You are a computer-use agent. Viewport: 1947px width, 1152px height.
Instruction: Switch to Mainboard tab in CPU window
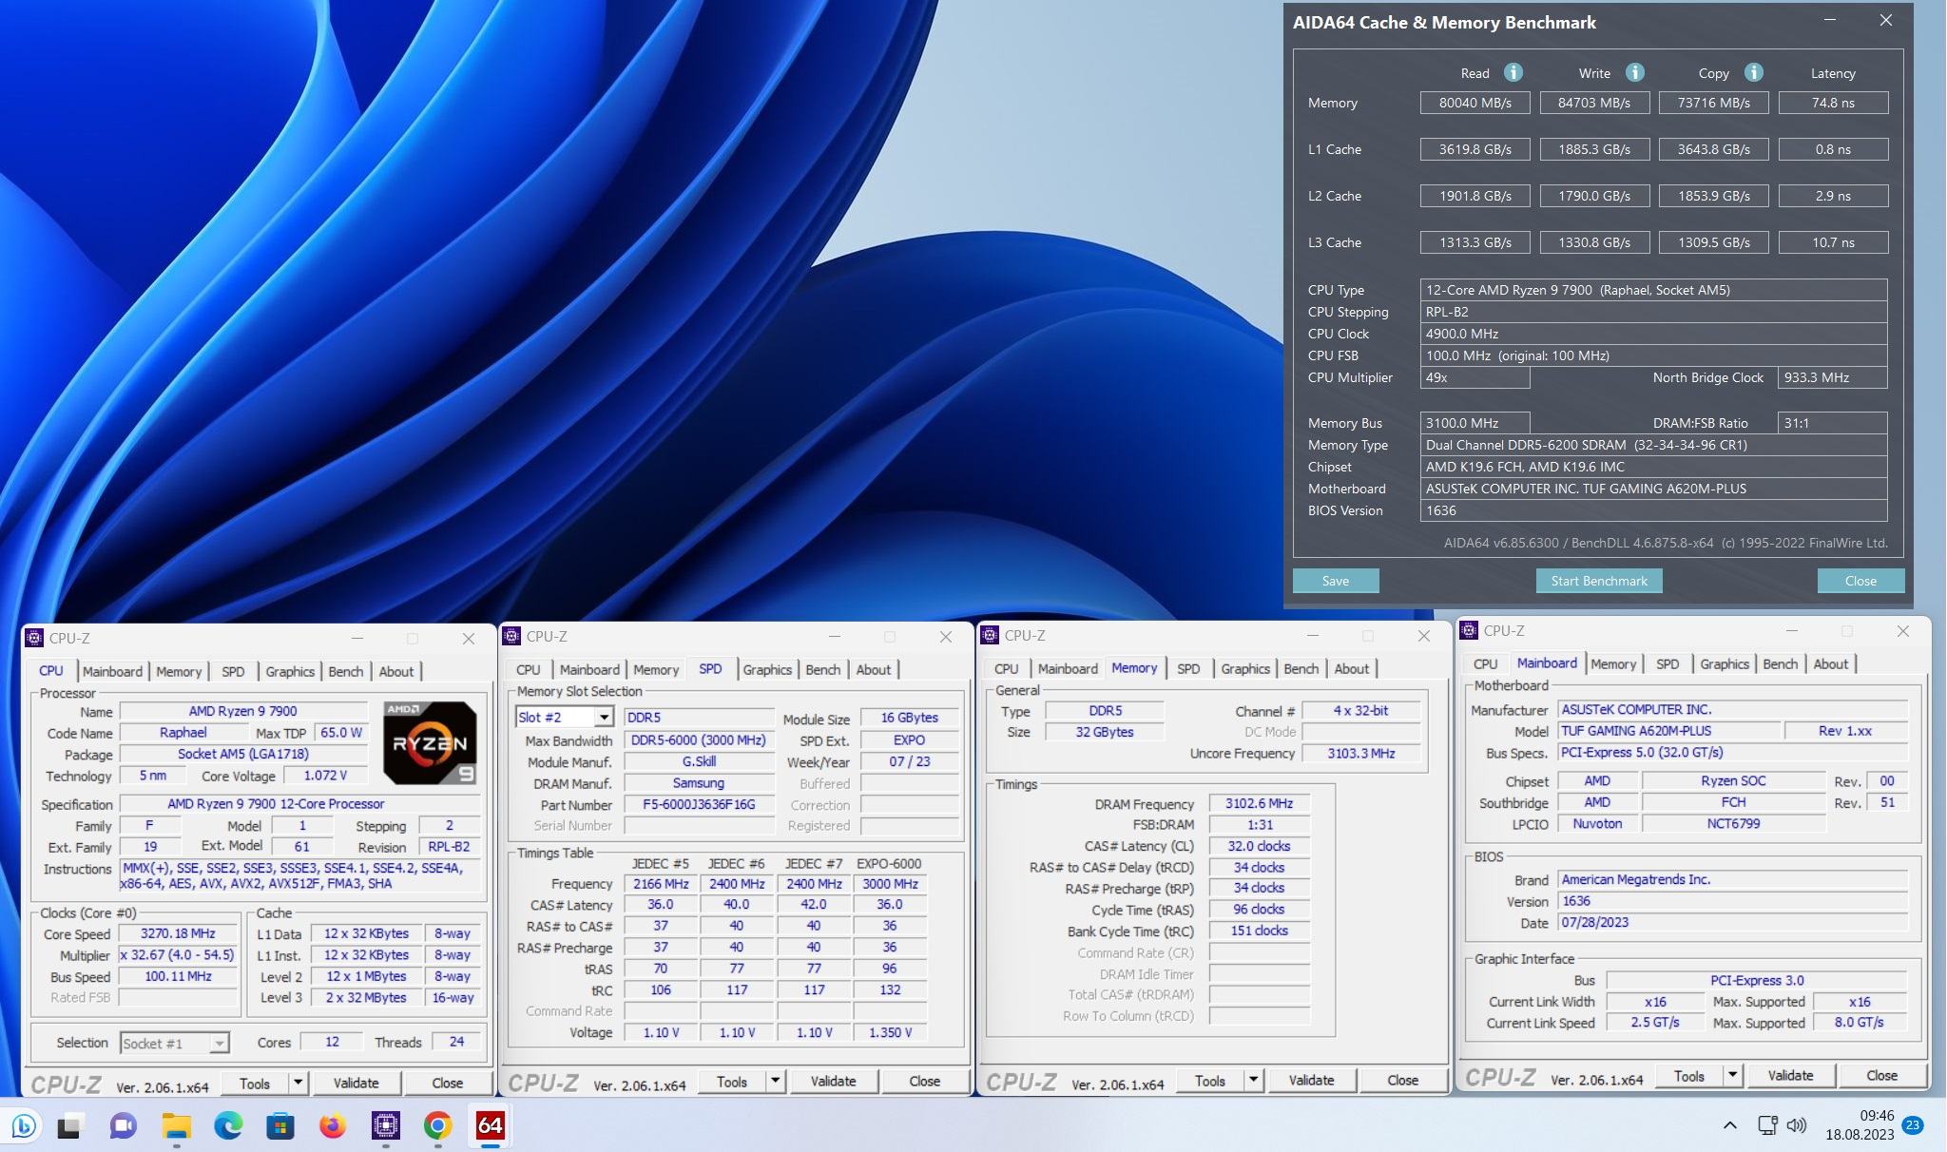pos(112,671)
